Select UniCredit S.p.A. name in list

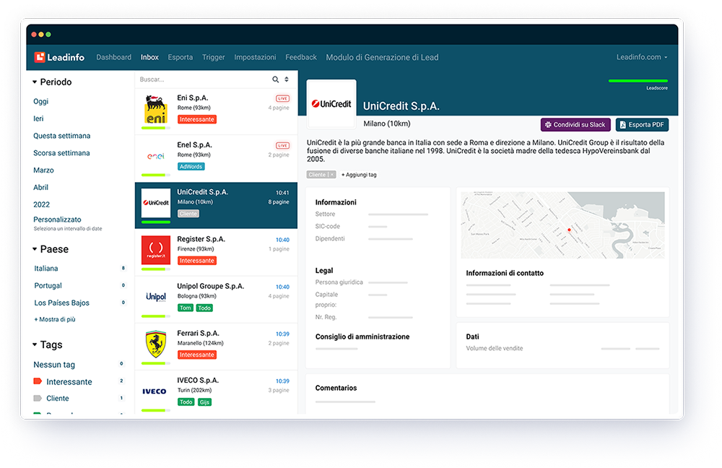click(203, 191)
